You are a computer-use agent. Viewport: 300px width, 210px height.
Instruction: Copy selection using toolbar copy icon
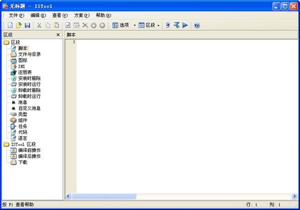coord(47,25)
